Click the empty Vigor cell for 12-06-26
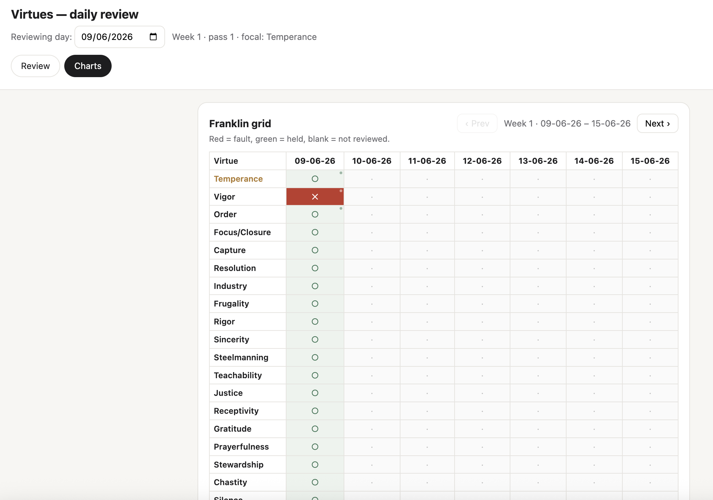The width and height of the screenshot is (713, 500). click(482, 197)
